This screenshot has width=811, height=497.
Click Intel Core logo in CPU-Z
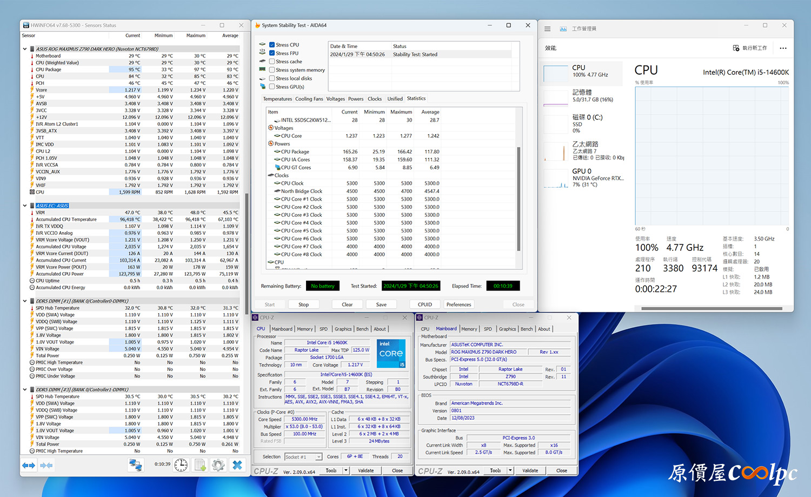(x=391, y=354)
